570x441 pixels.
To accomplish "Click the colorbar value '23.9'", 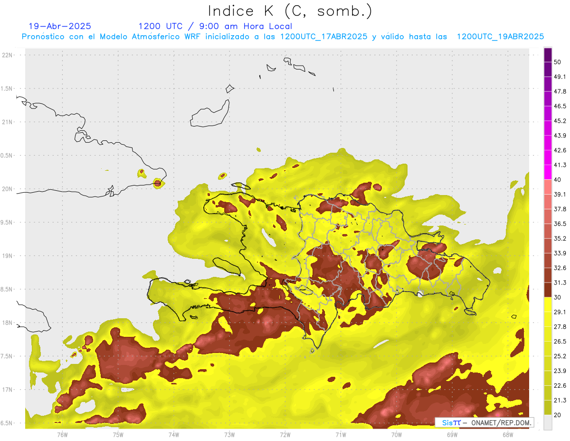I will click(560, 371).
